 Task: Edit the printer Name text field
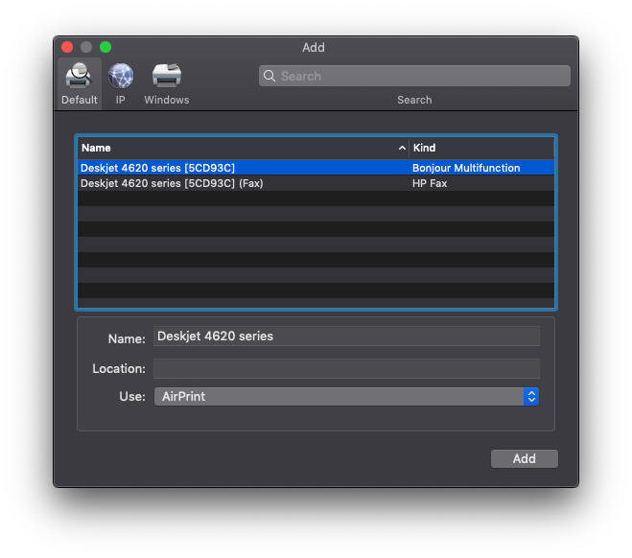pyautogui.click(x=346, y=336)
